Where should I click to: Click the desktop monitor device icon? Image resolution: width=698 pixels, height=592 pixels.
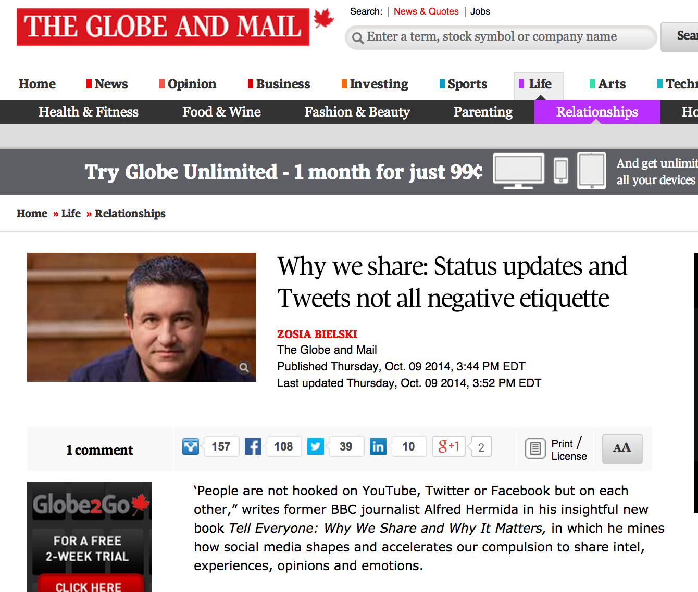click(x=518, y=171)
